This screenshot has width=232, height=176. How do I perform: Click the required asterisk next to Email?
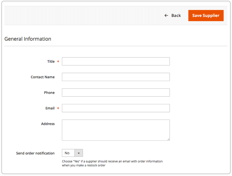tap(58, 108)
